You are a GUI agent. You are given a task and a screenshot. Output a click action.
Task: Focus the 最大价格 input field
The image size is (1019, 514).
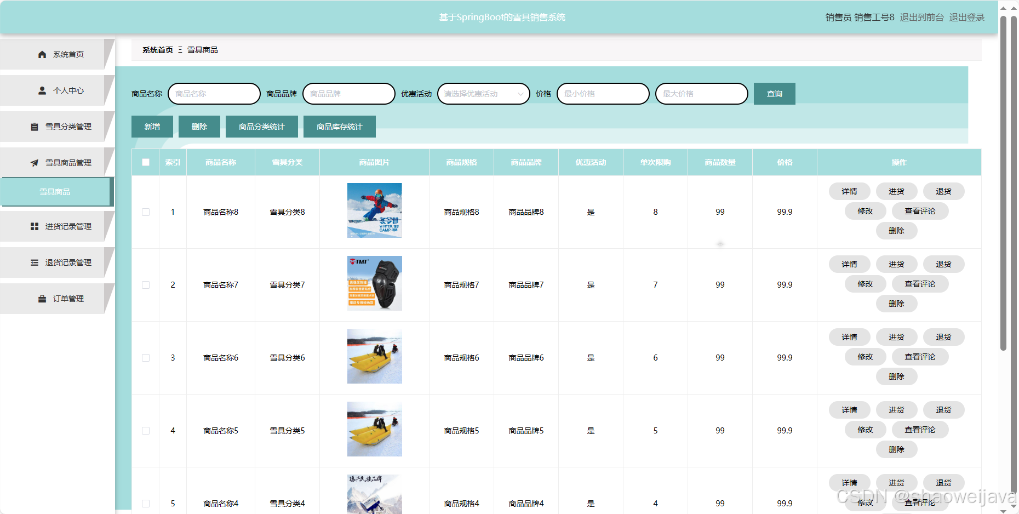[702, 94]
